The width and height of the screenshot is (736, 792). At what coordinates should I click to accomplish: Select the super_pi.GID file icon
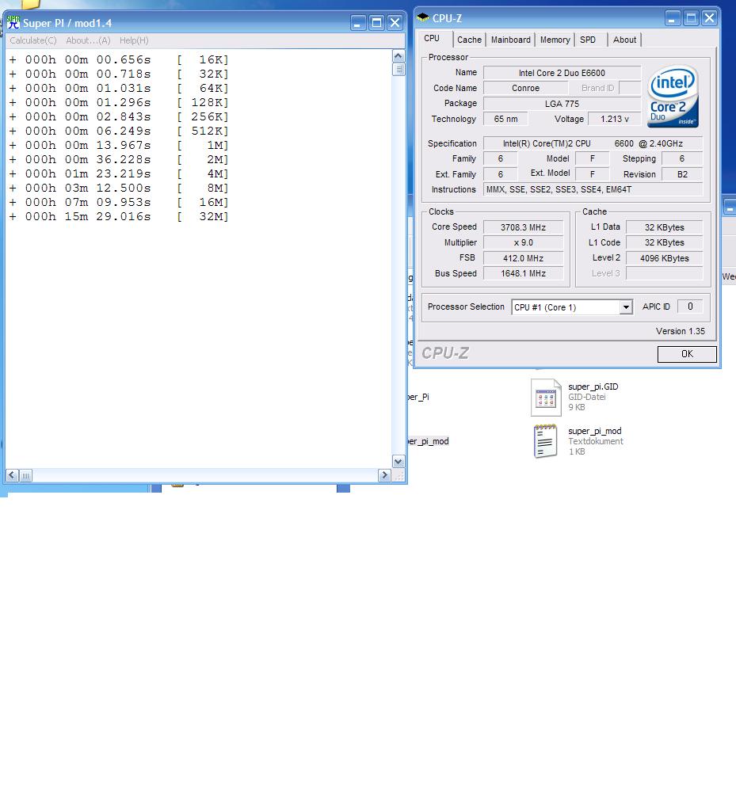tap(546, 398)
